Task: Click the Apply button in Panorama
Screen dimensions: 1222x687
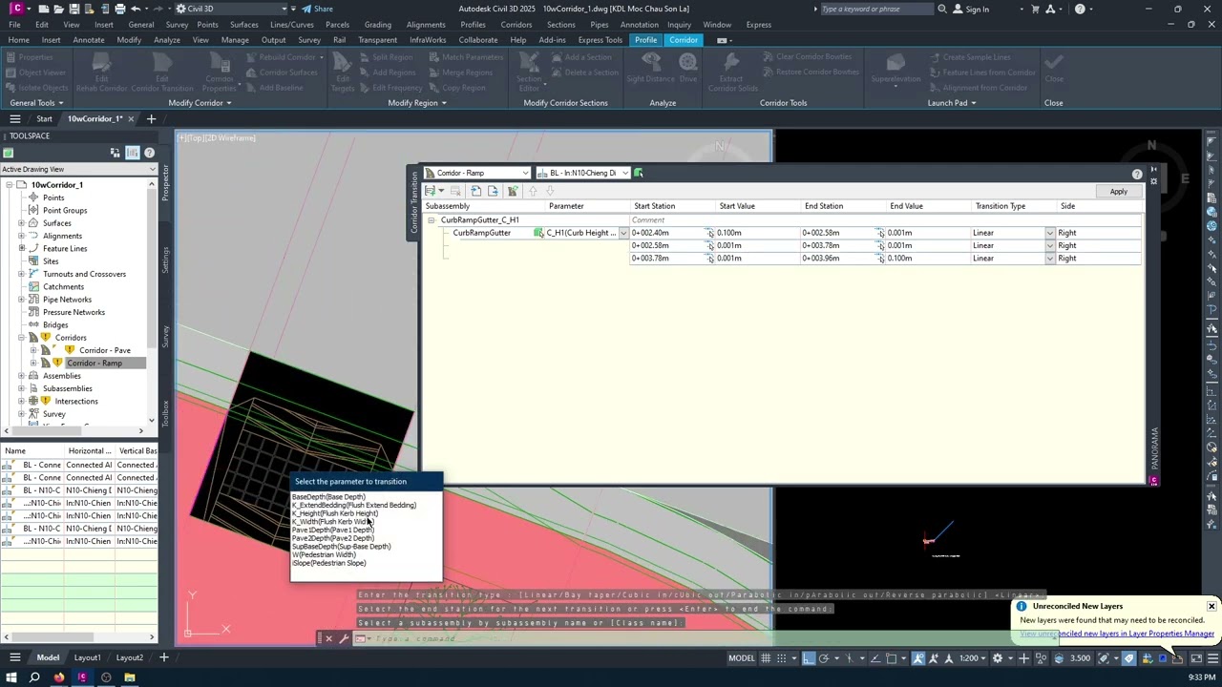Action: (x=1118, y=192)
